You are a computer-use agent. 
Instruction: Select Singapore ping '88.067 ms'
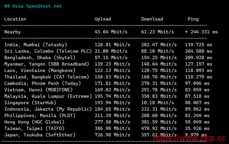click(x=197, y=103)
